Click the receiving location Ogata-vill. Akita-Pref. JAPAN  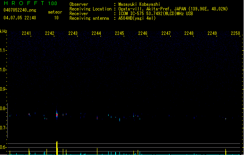pos(152,9)
